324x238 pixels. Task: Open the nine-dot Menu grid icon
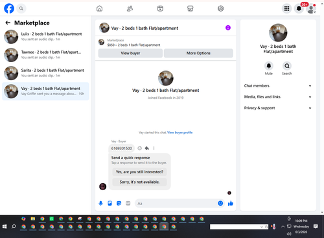[x=286, y=8]
